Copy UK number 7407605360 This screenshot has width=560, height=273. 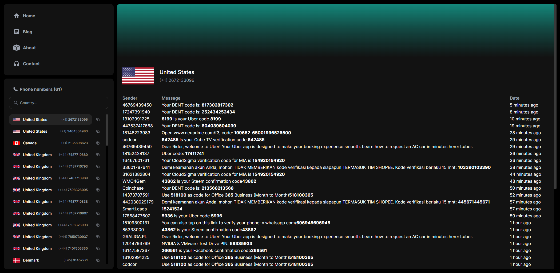click(98, 248)
